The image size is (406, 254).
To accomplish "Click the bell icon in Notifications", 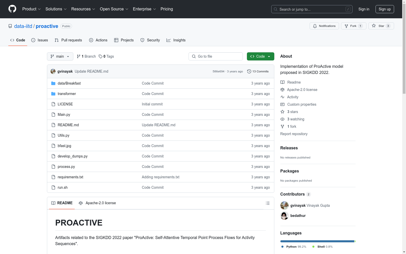I will [315, 26].
